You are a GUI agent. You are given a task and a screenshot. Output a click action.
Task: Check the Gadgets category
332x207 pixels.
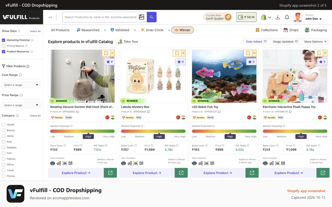coord(4,147)
